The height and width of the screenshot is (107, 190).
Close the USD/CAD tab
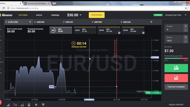[121, 22]
